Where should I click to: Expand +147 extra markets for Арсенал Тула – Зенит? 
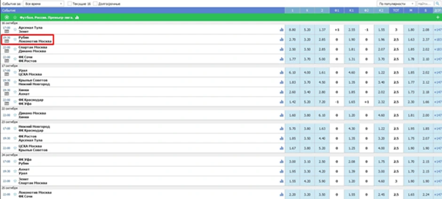438,30
